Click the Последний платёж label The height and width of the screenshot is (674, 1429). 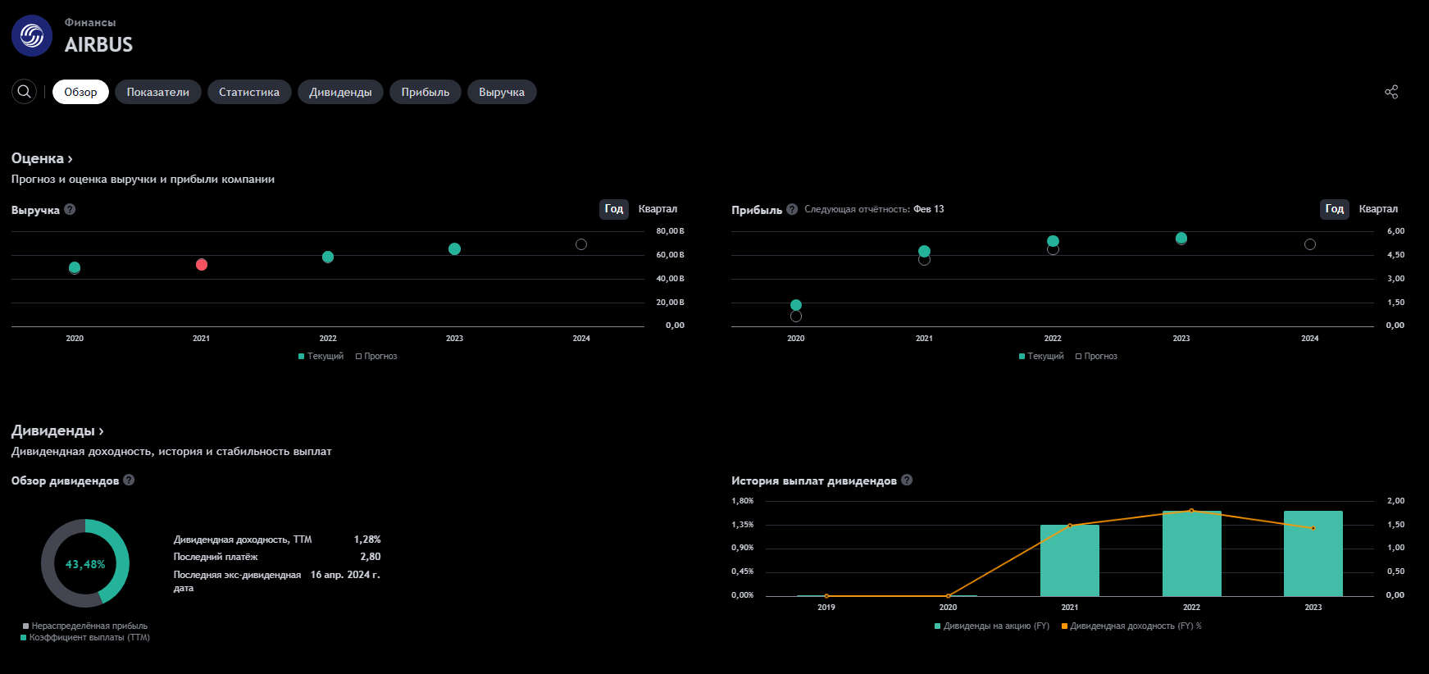click(216, 557)
